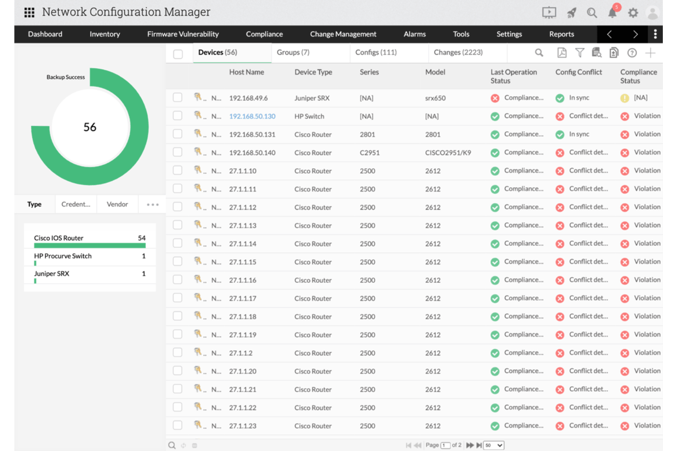This screenshot has height=451, width=677.
Task: Click the forward chevron in the navigation bar
Action: point(635,34)
